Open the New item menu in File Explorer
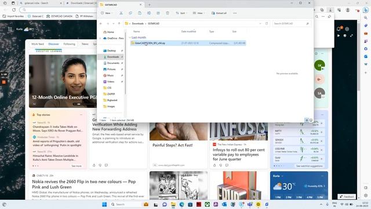 107,13
